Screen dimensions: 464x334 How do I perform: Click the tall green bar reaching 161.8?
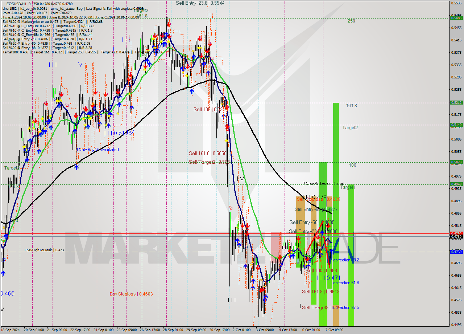(336, 203)
